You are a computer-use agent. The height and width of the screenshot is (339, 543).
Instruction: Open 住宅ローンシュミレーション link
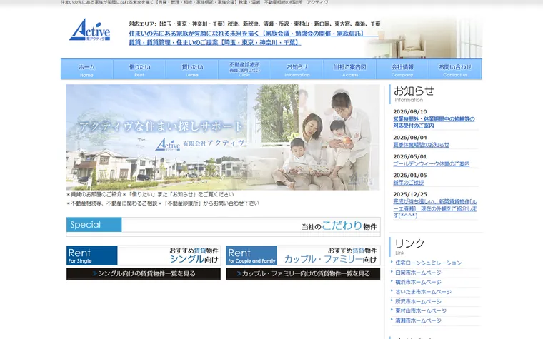point(429,263)
